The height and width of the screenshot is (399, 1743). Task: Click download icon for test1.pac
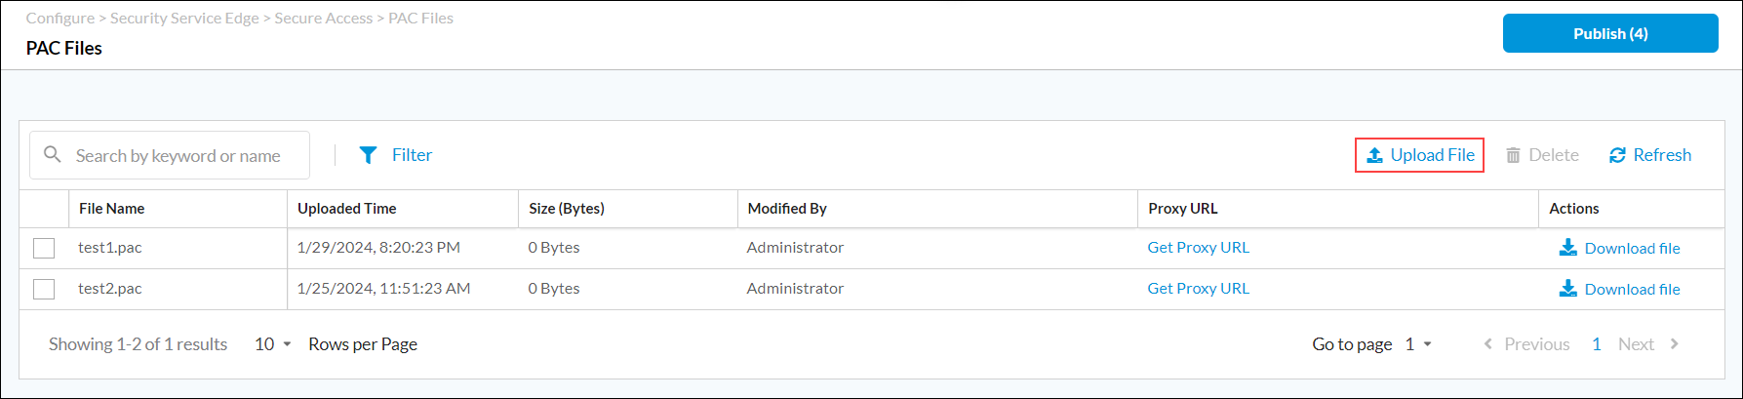click(1567, 248)
